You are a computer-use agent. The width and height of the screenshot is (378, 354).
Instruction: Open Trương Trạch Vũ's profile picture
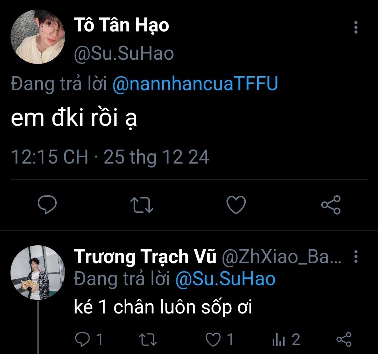37,272
